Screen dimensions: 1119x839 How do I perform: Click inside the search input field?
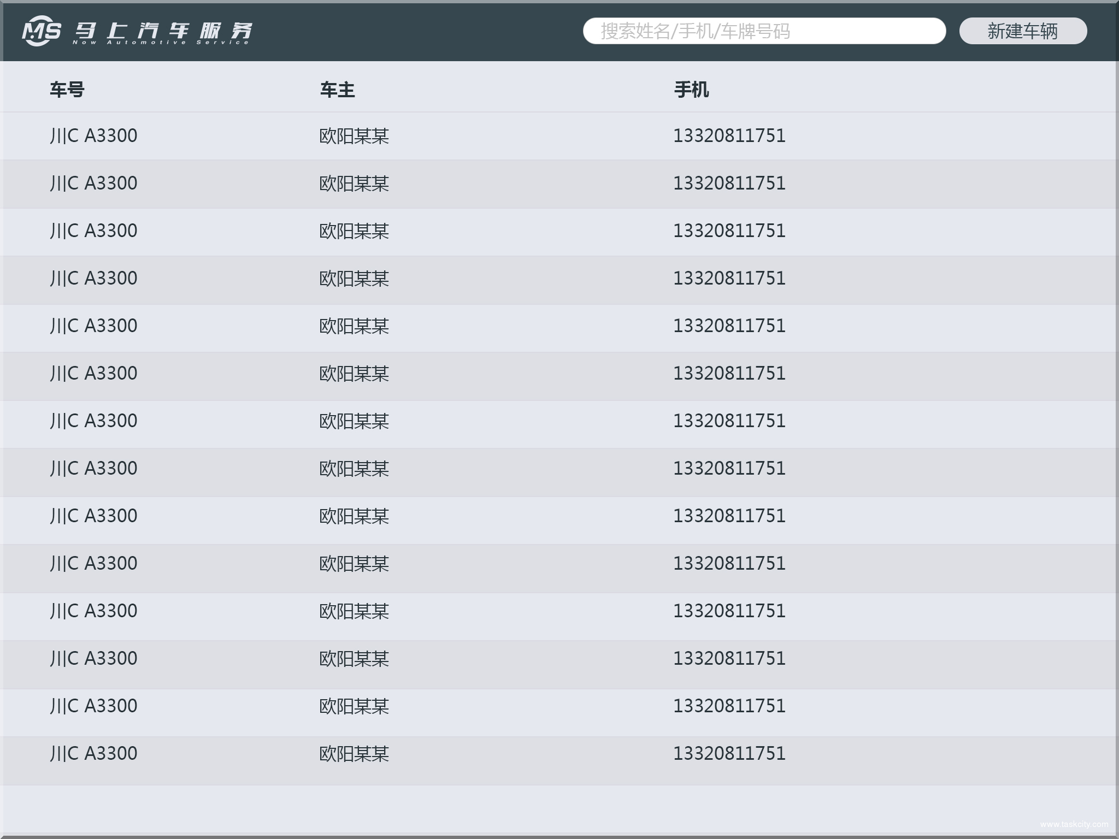765,31
